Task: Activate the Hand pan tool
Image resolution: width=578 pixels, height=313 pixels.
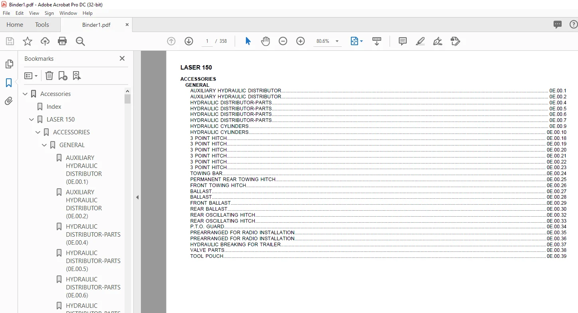Action: (265, 41)
